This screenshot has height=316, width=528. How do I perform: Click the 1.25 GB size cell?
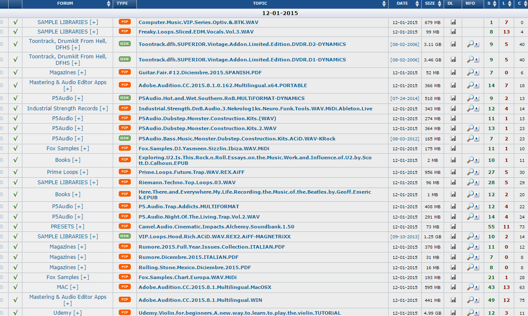coord(432,237)
